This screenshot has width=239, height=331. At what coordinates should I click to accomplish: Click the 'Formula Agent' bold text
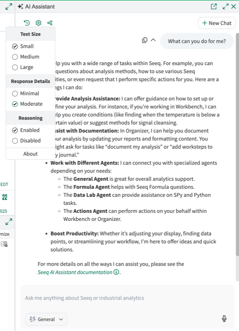pyautogui.click(x=92, y=187)
